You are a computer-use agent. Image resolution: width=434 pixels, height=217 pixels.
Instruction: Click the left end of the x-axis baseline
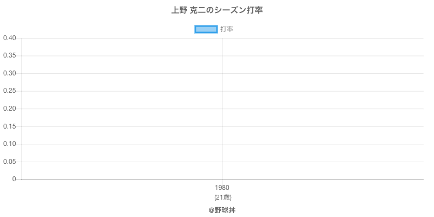point(23,179)
